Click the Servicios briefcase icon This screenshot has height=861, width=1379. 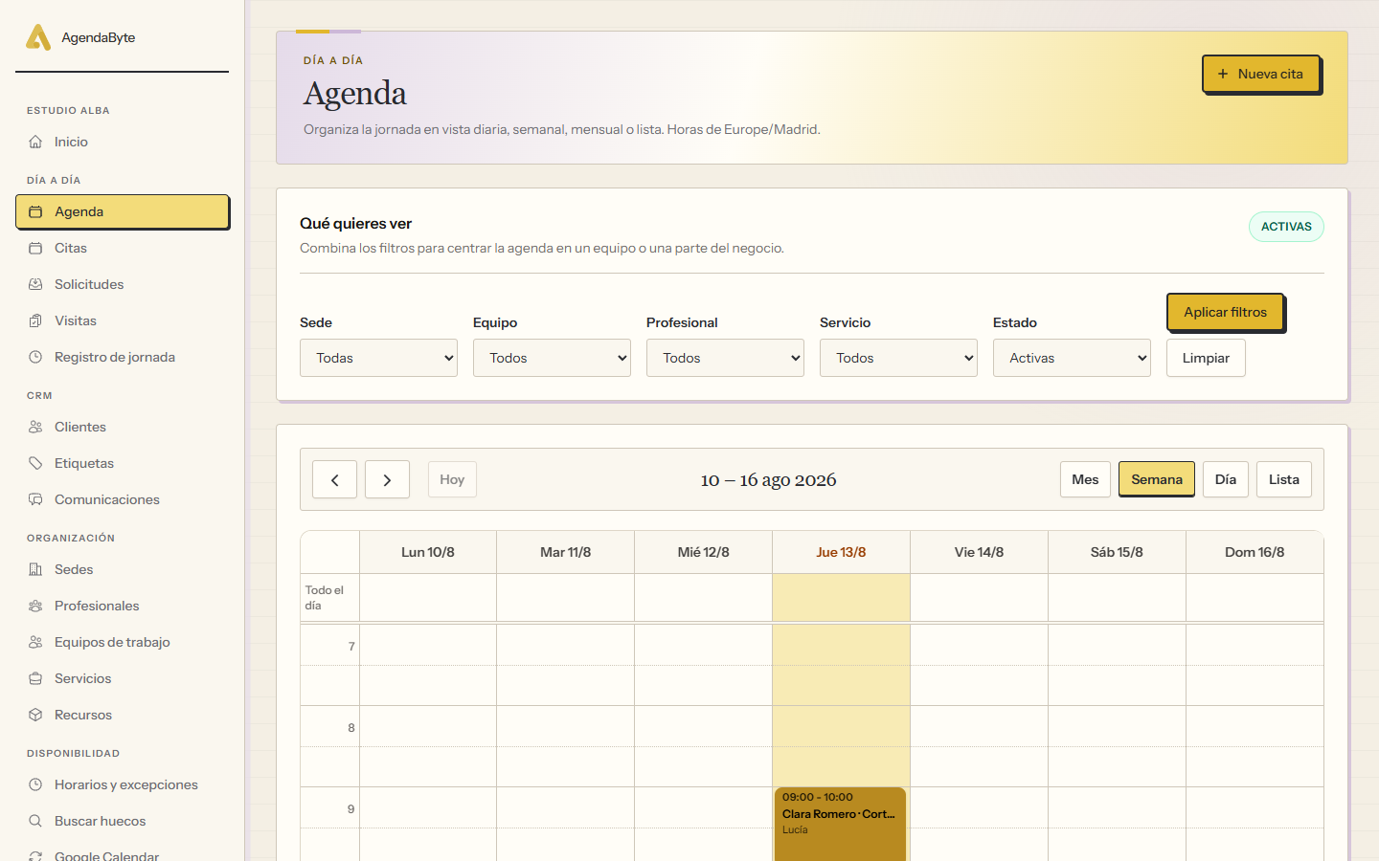click(x=35, y=678)
